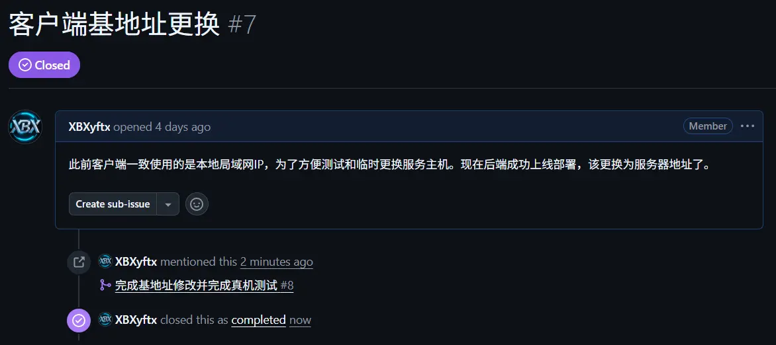Open pull request 完成基地址修改并完成真机测试 #8
The image size is (776, 345).
click(205, 286)
